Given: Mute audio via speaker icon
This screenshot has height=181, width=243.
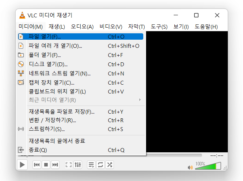Looking at the screenshot, I should click(x=190, y=167).
